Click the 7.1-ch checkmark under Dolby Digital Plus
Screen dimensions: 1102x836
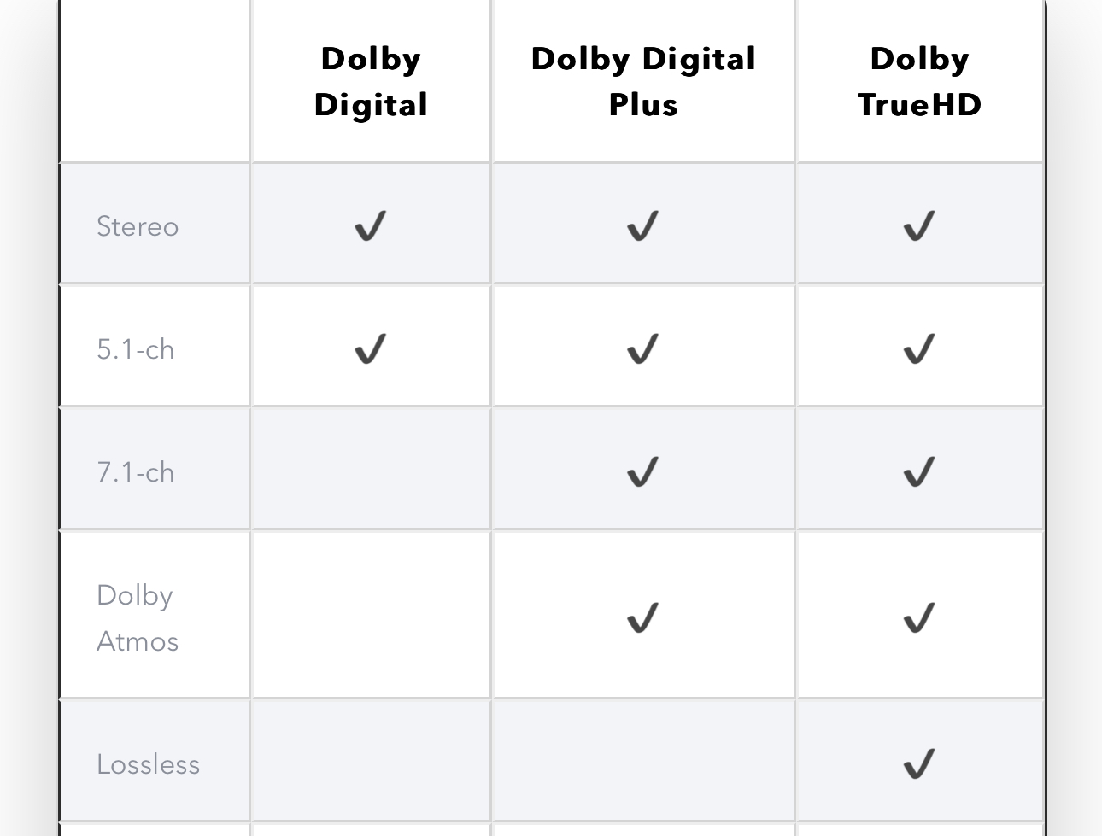[x=643, y=471]
